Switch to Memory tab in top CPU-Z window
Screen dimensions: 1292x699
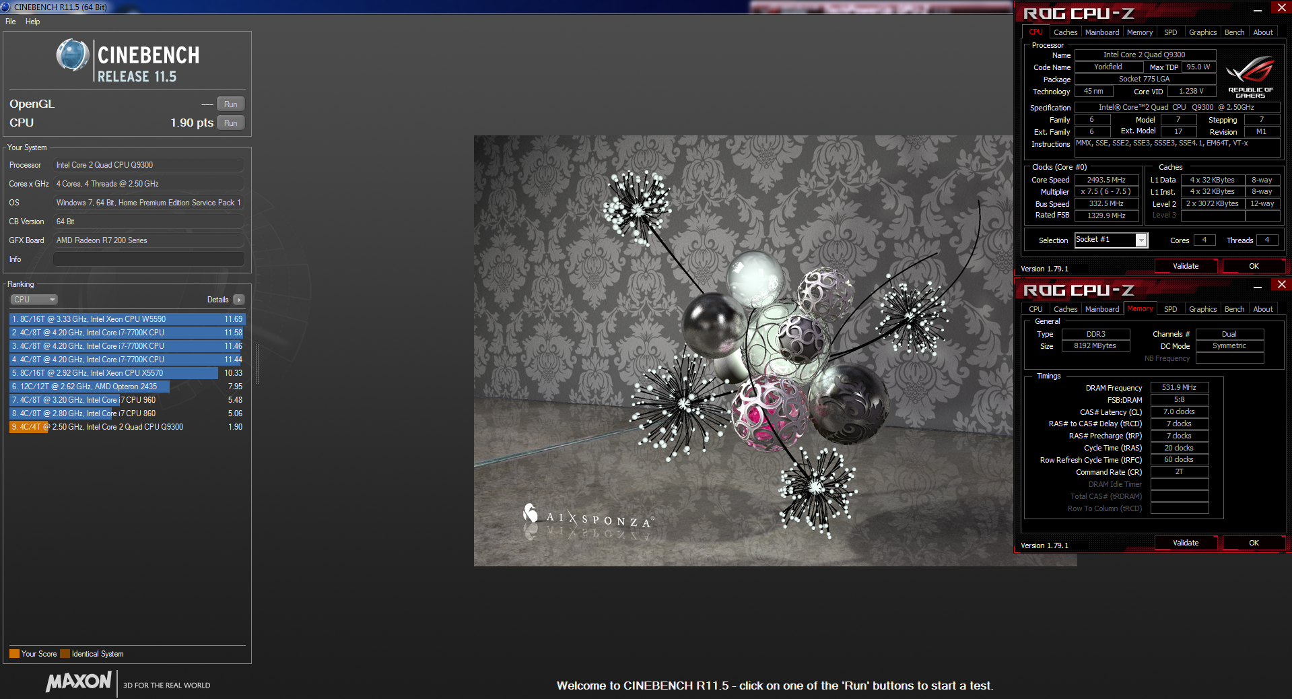[x=1140, y=32]
